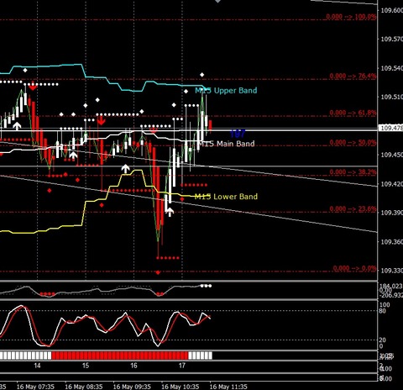The image size is (403, 390).
Task: Select the 38.2% Fibonacci level label
Action: point(353,171)
